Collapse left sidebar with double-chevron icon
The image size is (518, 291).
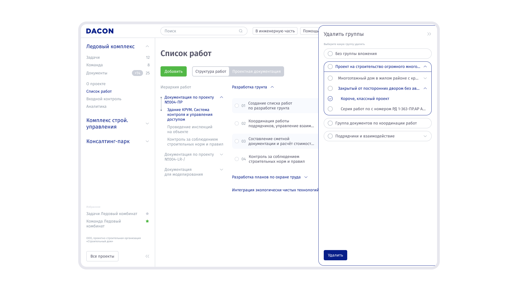[147, 256]
